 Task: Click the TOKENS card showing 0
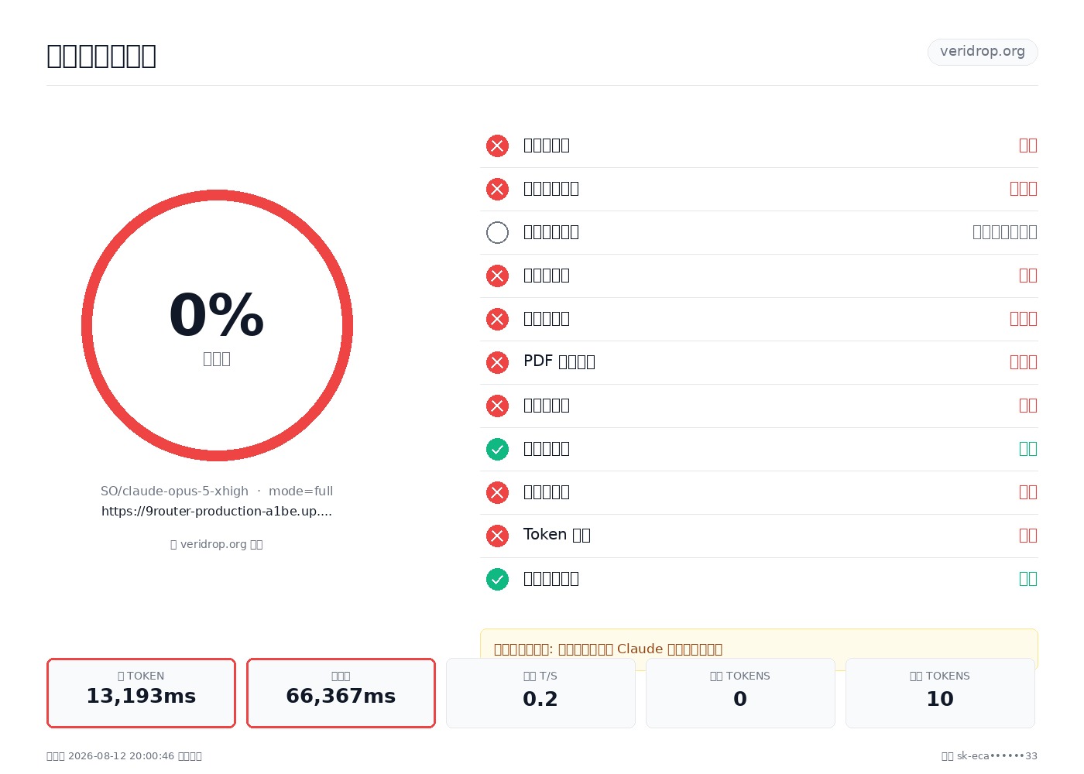click(x=740, y=693)
